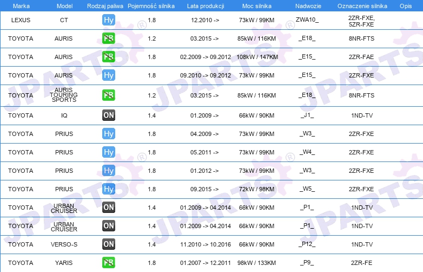Select the Rodzaj paliwa column header
This screenshot has width=423, height=272.
(105, 6)
